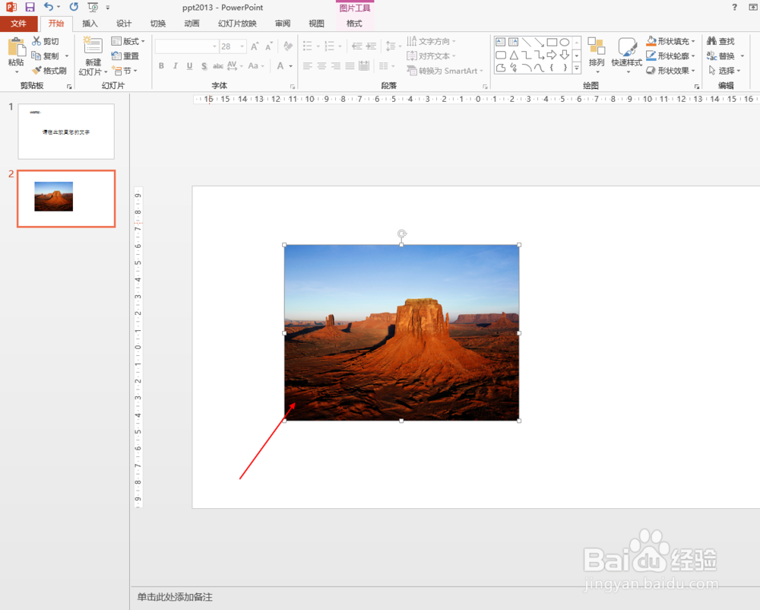Toggle Bold formatting
Screen dimensions: 760x610
(161, 66)
